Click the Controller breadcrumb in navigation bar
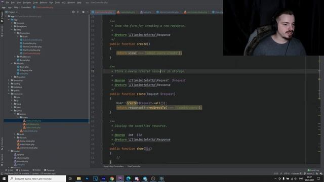 coord(26,7)
